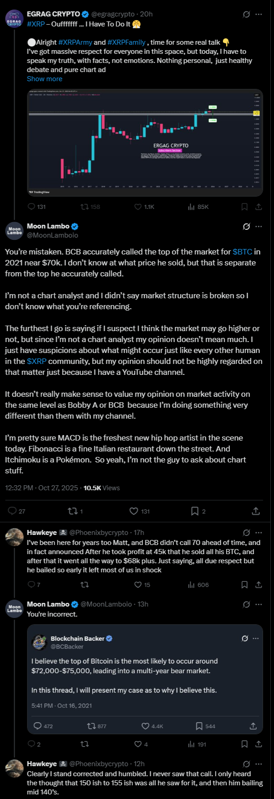Click Show more on EGRAG's post
This screenshot has height=799, width=274.
(45, 78)
